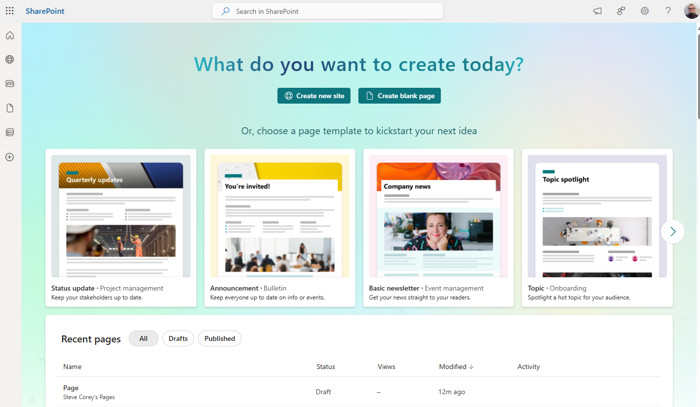
Task: Open My sites globe icon in sidebar
Action: pyautogui.click(x=10, y=60)
